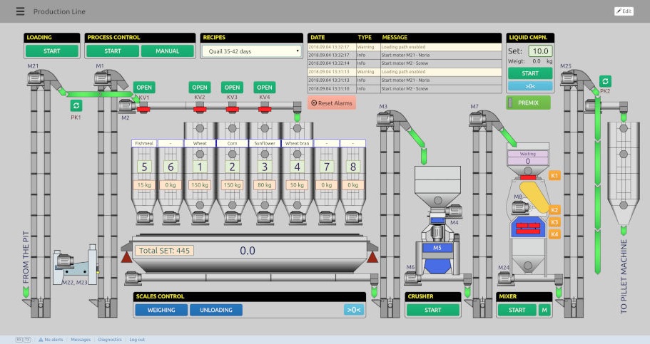Toggle the PREMIX switch
The image size is (650, 344).
(528, 103)
